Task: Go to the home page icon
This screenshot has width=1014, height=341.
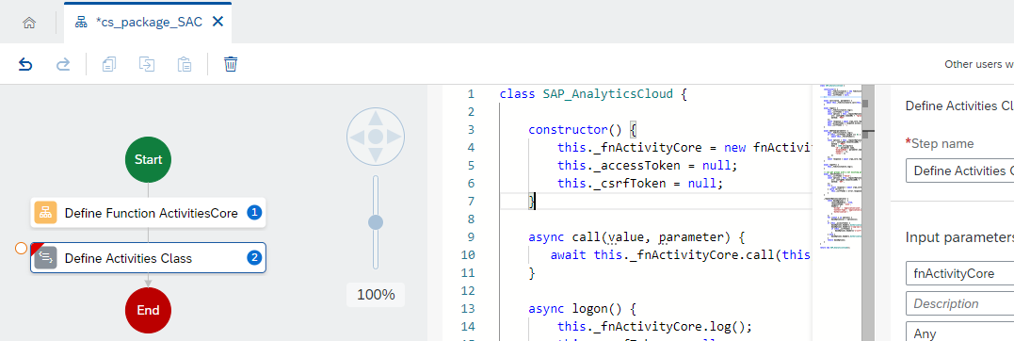Action: pos(28,23)
